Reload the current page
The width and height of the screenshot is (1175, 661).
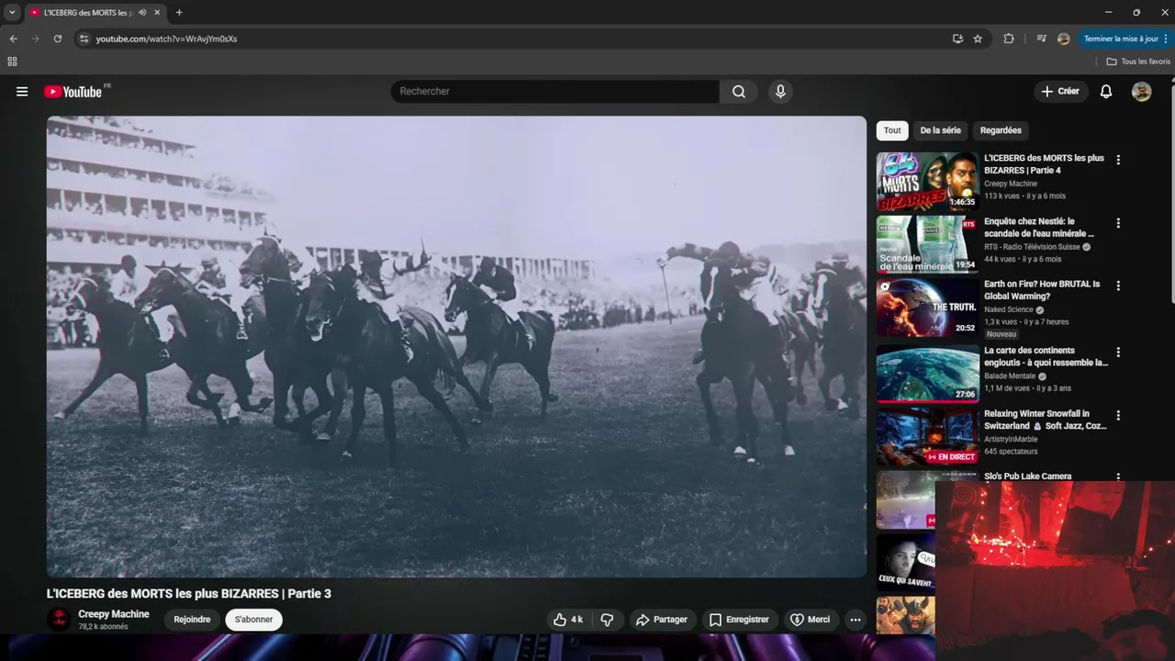pos(57,39)
